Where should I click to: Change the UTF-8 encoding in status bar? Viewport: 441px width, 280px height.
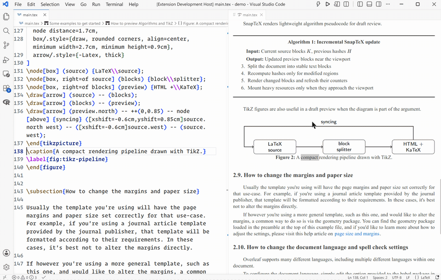pos(397,277)
